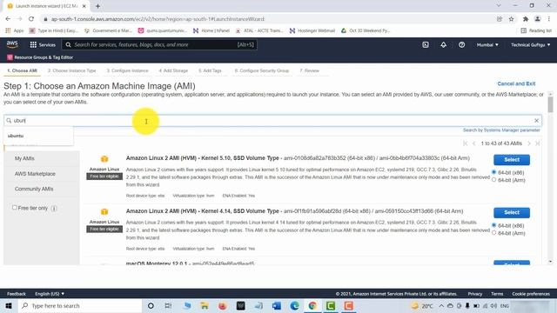
Task: Open Cookie preferences
Action: point(531,294)
